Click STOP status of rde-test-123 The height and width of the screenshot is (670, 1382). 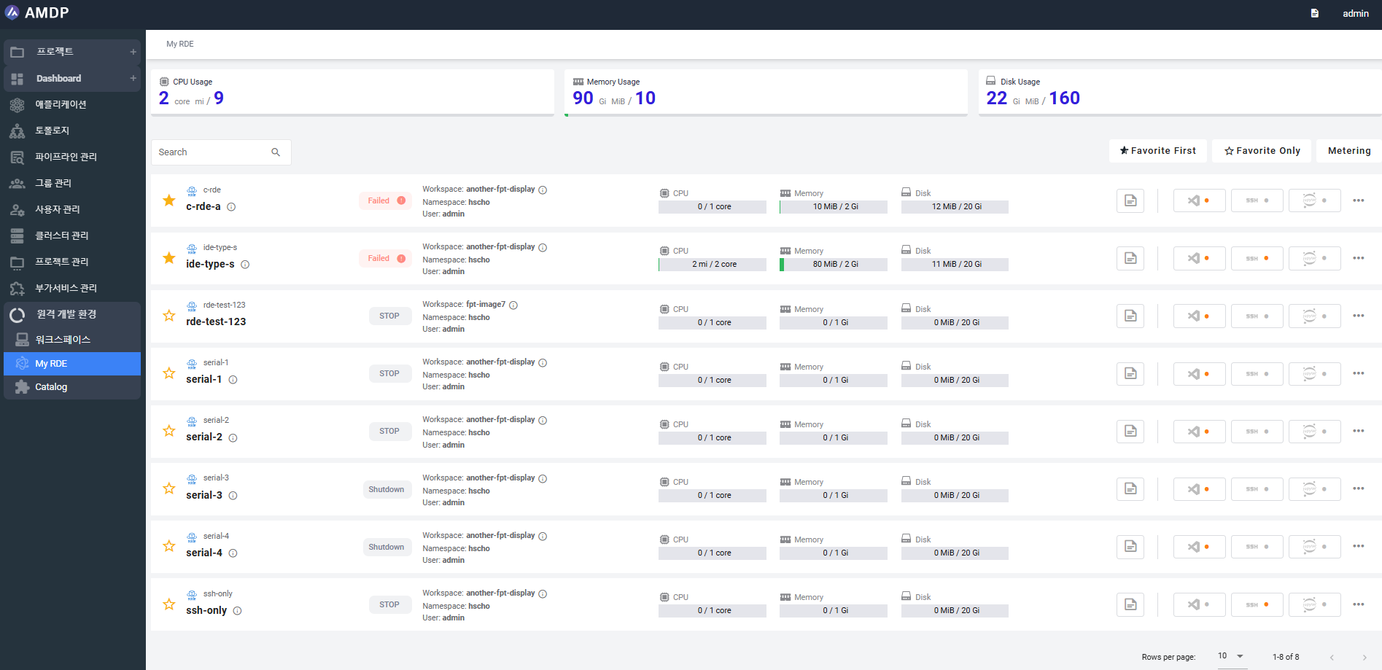[389, 316]
